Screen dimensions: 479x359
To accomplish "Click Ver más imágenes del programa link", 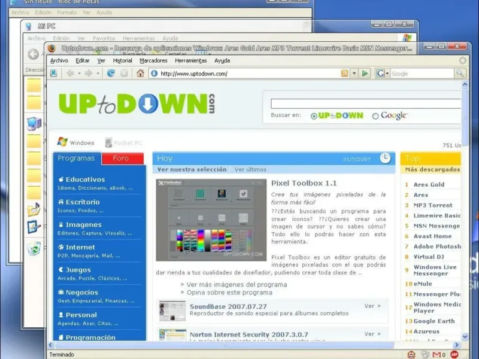I will coord(237,285).
